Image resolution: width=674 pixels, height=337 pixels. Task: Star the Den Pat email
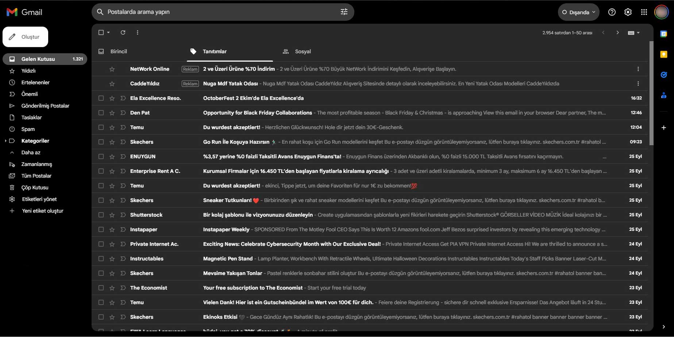coord(112,113)
